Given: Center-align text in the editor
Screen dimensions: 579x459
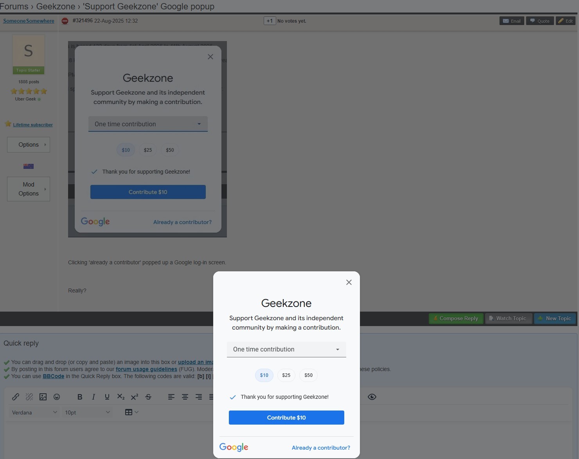Looking at the screenshot, I should [185, 397].
